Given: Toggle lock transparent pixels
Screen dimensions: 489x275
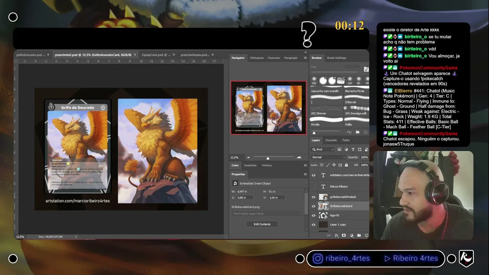Looking at the screenshot, I should click(321, 165).
